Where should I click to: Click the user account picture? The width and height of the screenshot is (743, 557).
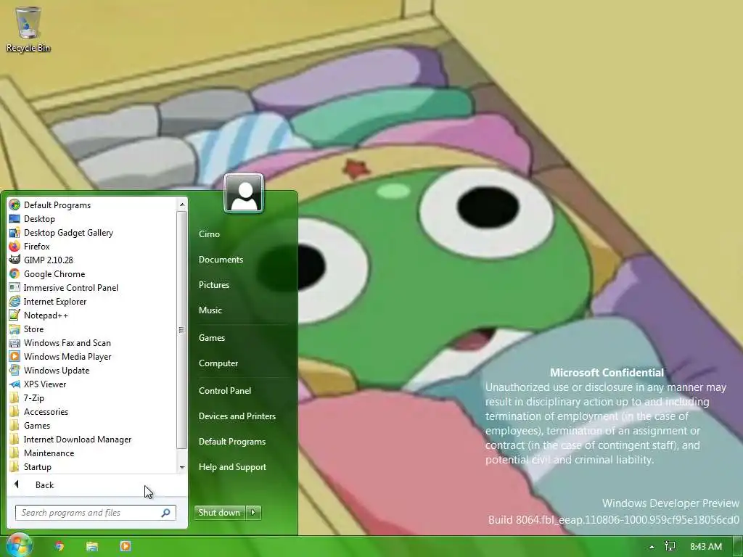[x=244, y=193]
